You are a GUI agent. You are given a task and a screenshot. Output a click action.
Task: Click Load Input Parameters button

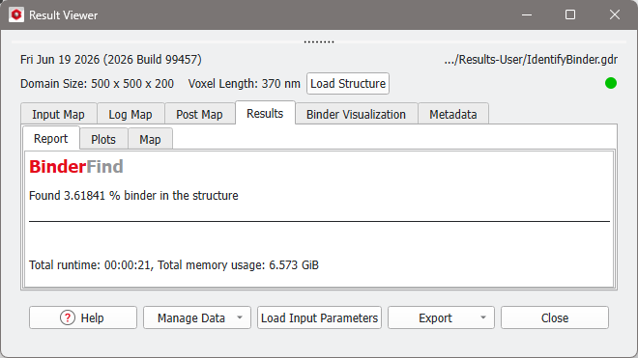click(x=319, y=317)
